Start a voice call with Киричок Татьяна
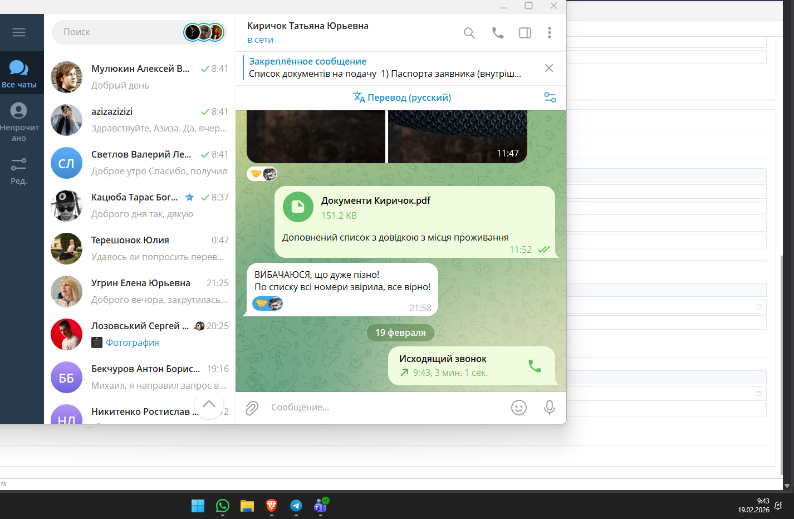Viewport: 794px width, 519px height. (x=498, y=33)
